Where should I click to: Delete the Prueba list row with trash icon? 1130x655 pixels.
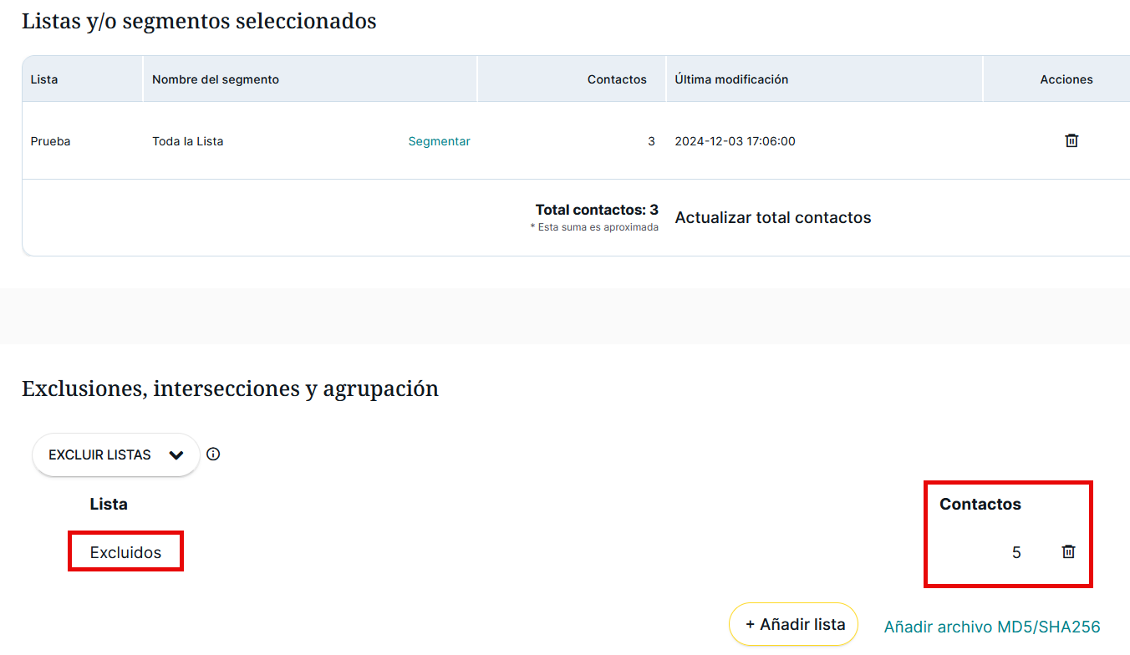click(x=1071, y=140)
